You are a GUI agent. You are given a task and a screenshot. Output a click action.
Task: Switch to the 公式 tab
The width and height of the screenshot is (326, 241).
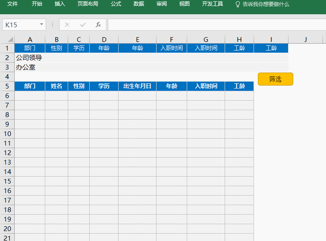pos(116,4)
